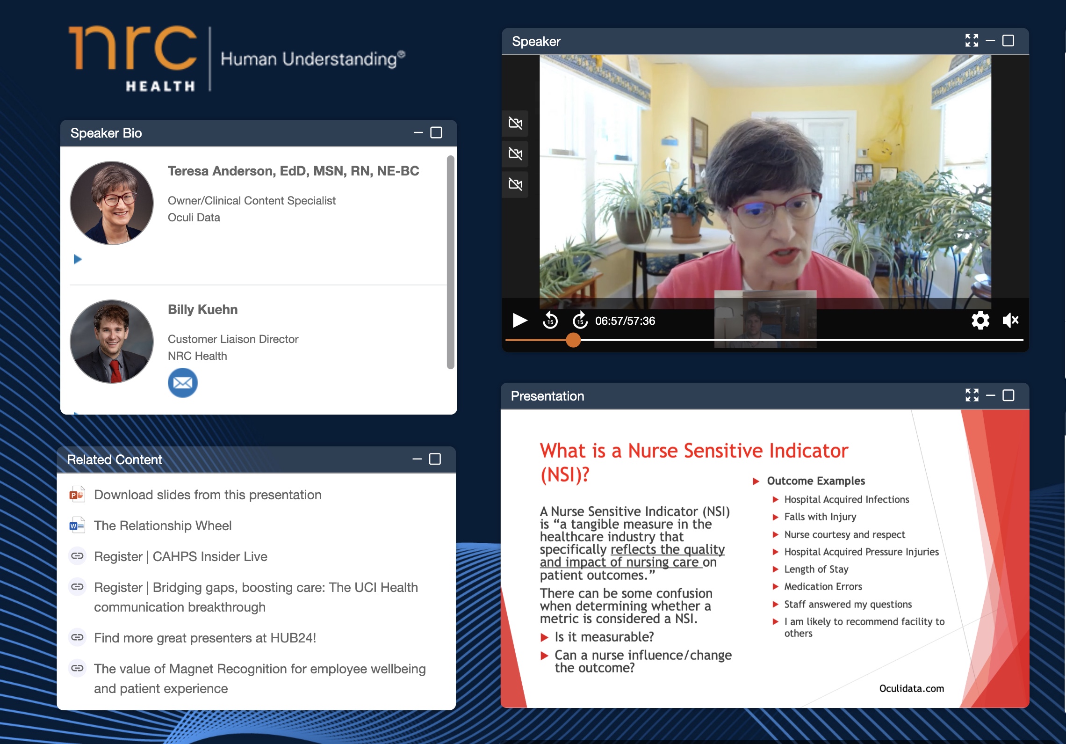The height and width of the screenshot is (744, 1066).
Task: Maximize the Related Content panel
Action: [435, 459]
